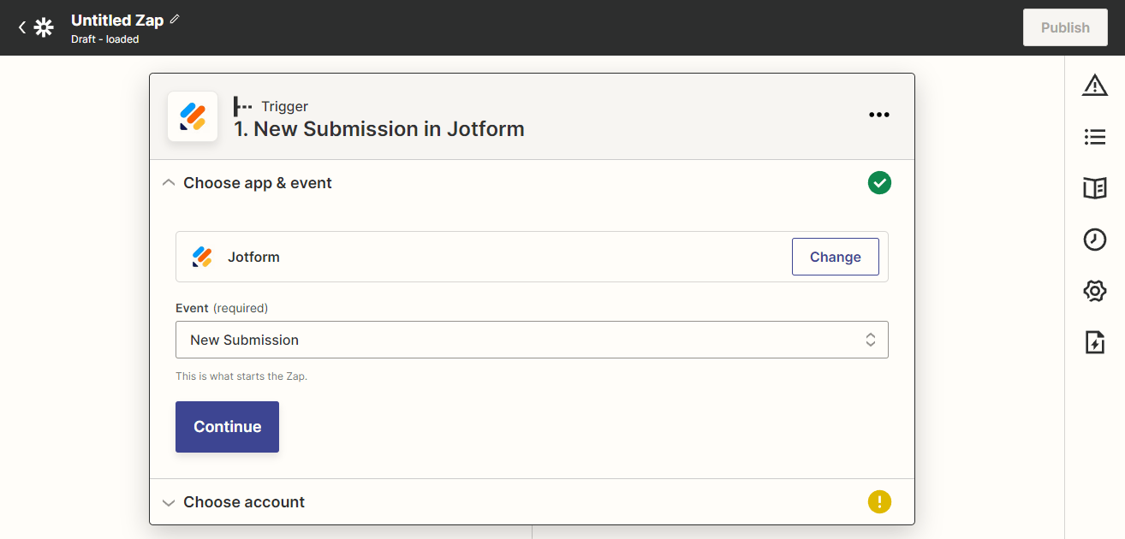Click the Continue button
1125x539 pixels.
227,427
